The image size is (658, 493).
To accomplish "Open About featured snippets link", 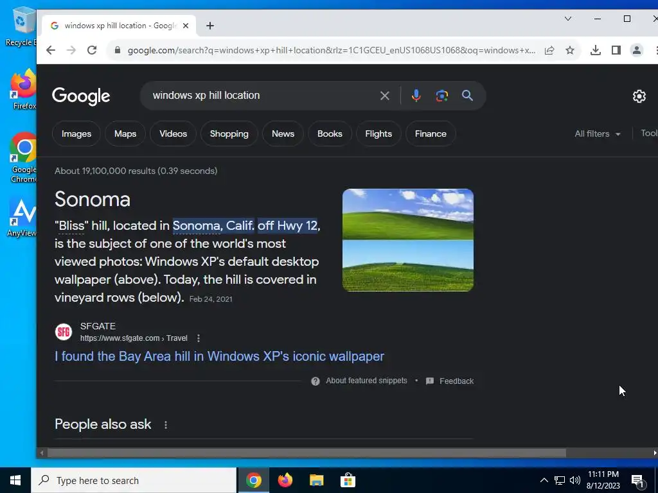I will [366, 381].
